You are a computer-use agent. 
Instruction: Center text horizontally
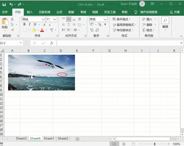(x=69, y=25)
